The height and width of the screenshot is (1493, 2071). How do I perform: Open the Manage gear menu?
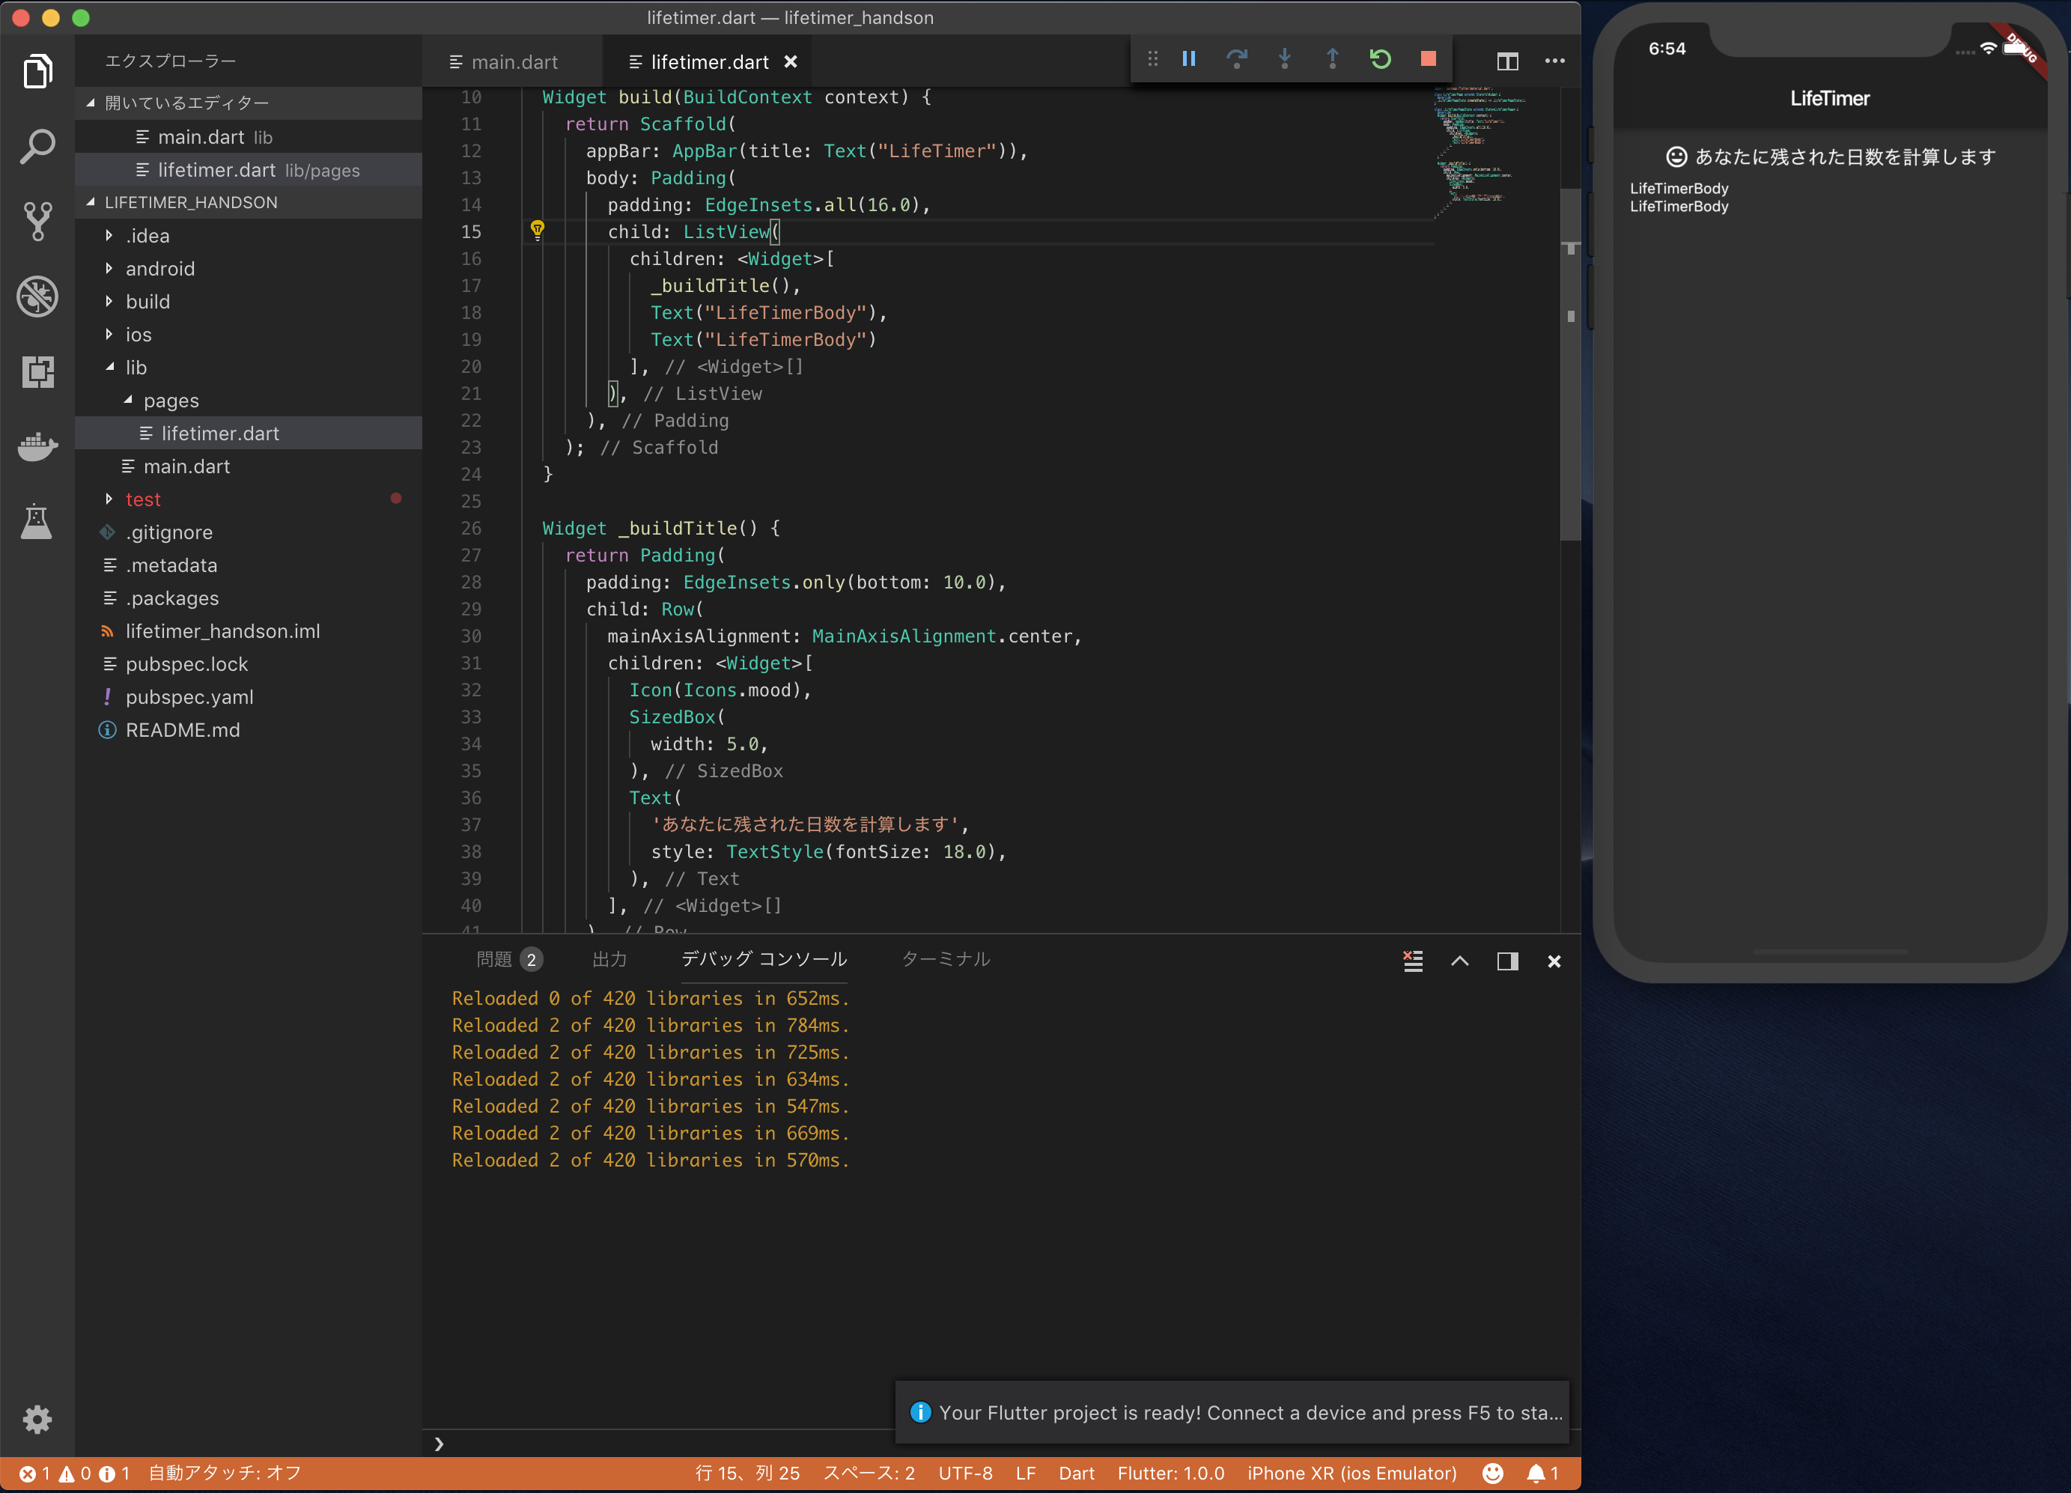coord(37,1418)
